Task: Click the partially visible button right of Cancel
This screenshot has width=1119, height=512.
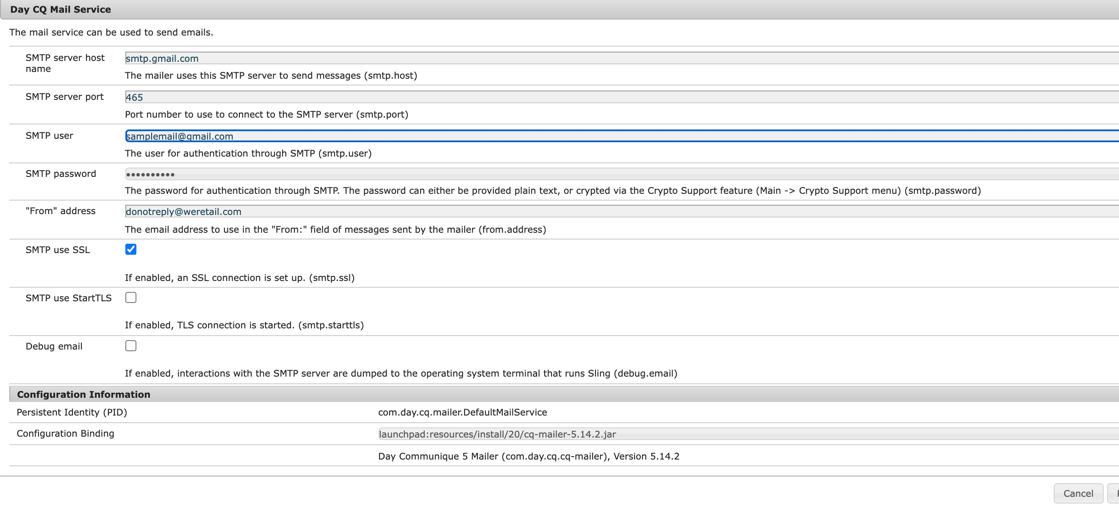Action: (1114, 493)
